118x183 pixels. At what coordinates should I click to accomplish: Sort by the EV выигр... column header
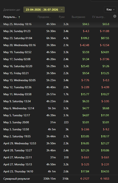[x=99, y=17]
